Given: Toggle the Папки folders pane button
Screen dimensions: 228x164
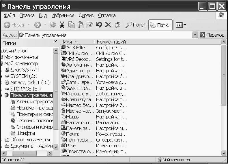Looking at the screenshot, I should pos(160,25).
